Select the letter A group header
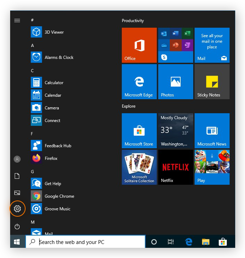 pyautogui.click(x=33, y=46)
